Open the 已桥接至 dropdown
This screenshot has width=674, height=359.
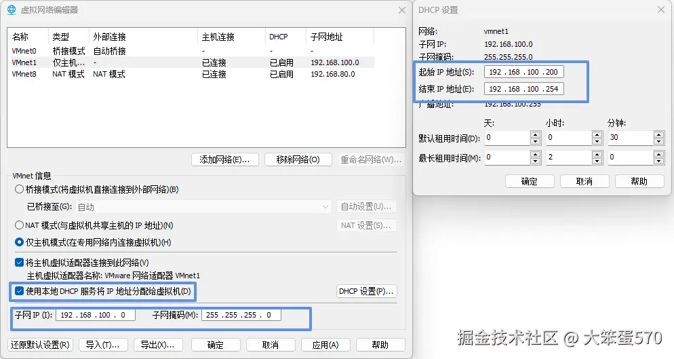tap(203, 206)
